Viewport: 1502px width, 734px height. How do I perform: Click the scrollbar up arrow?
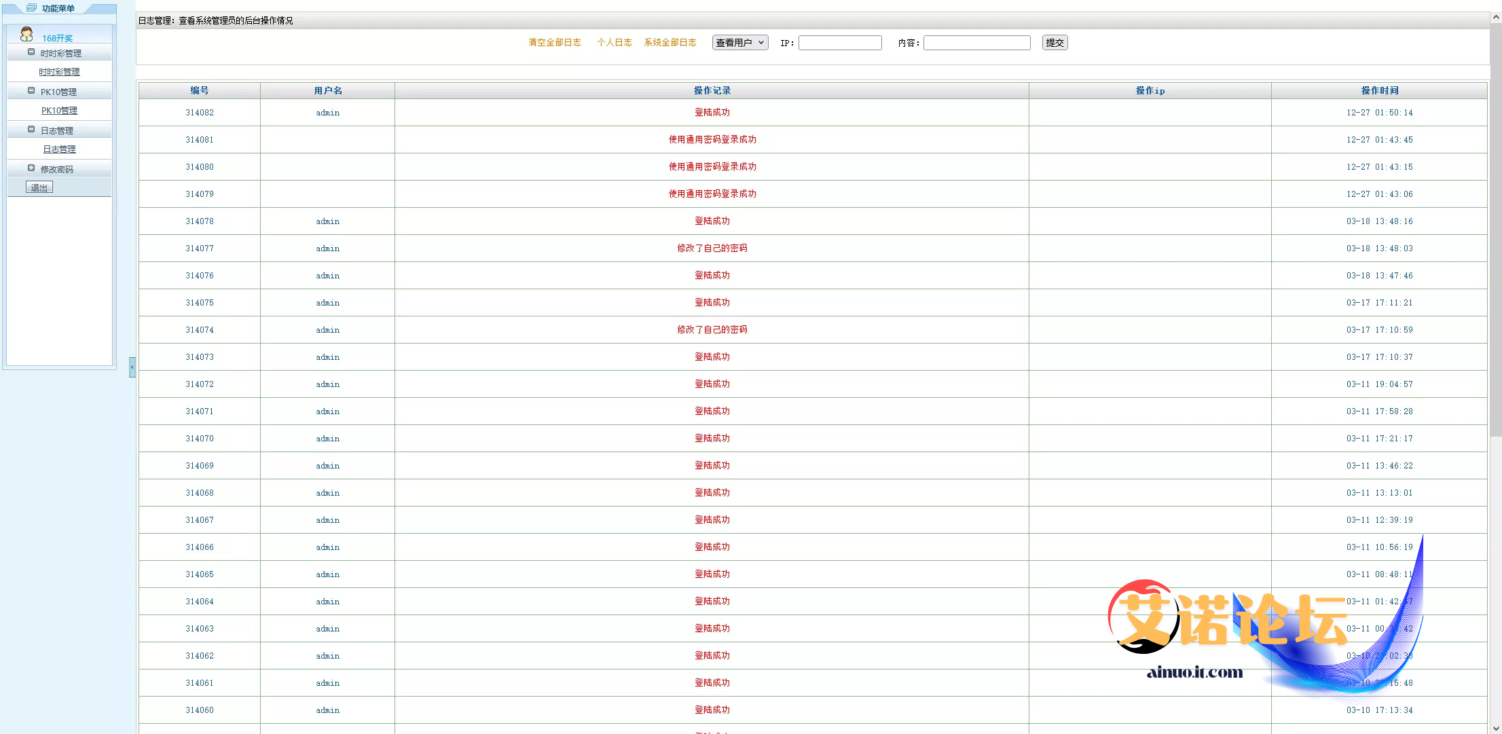tap(1496, 18)
